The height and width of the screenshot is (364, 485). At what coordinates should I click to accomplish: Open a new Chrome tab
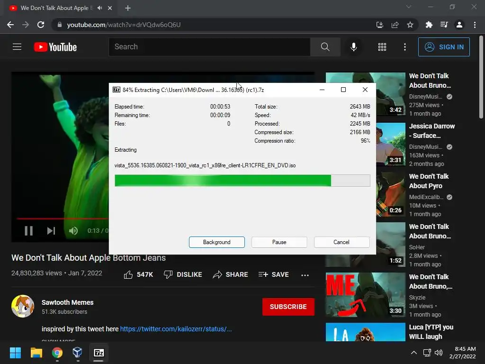click(x=128, y=8)
